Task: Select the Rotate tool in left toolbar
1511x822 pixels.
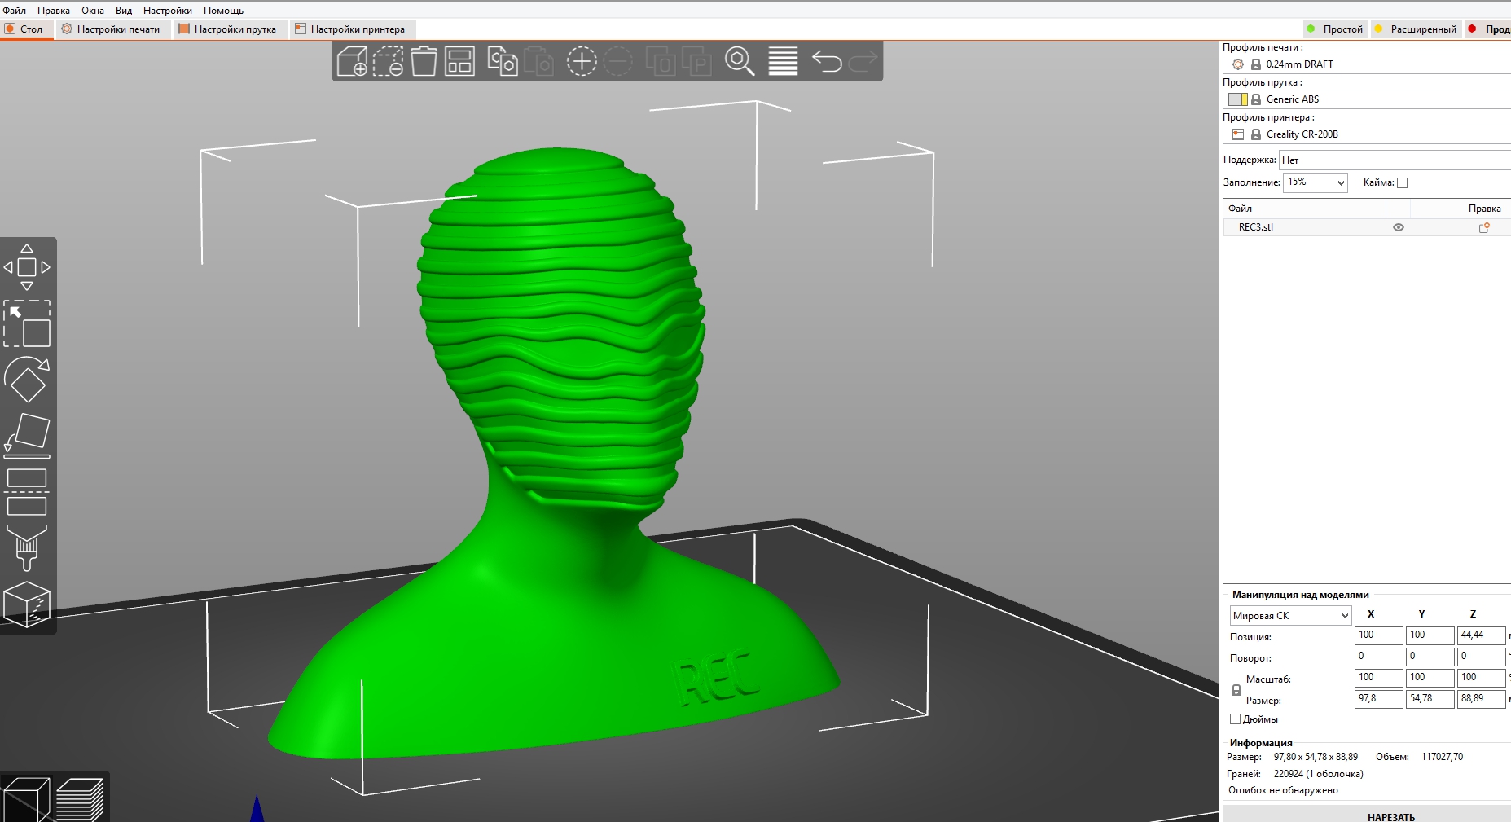Action: [27, 379]
